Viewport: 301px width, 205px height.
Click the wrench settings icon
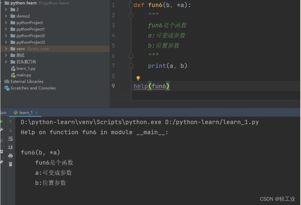[2, 130]
